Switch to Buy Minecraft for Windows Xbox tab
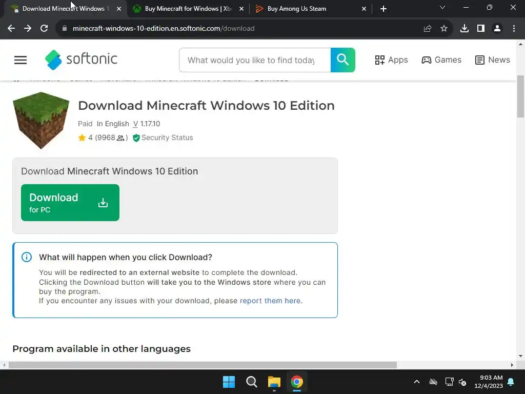 click(x=188, y=9)
